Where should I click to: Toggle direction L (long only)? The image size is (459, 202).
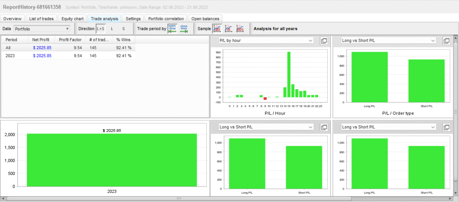[112, 29]
